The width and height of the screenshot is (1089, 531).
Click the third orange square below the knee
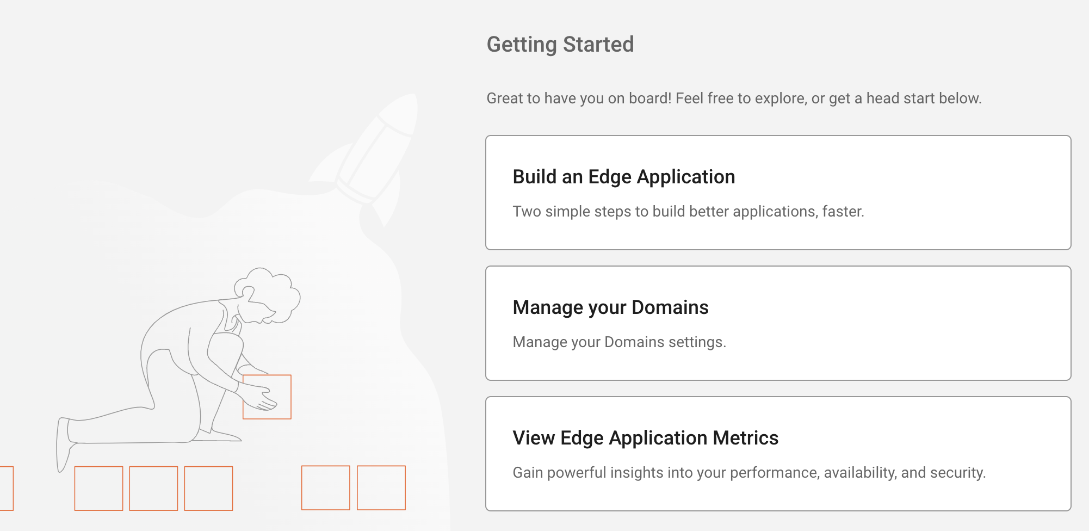coord(208,489)
